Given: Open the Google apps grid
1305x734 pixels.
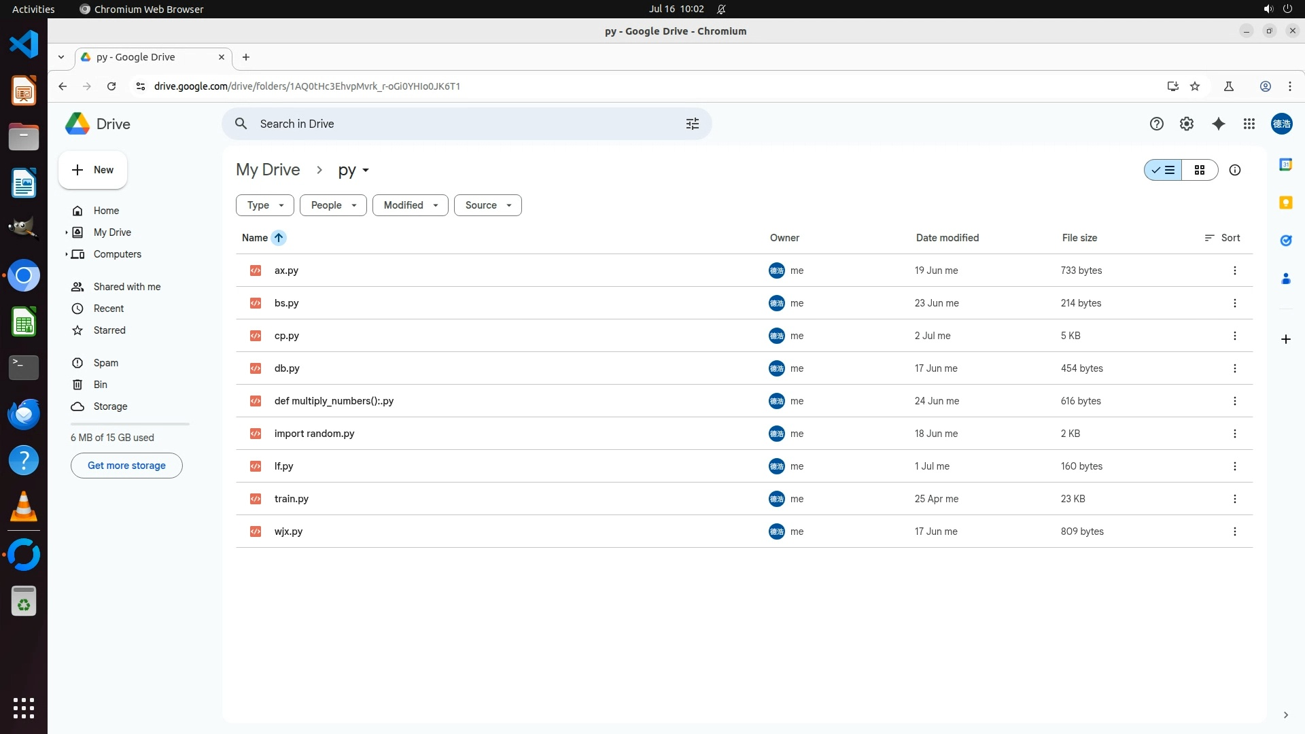Looking at the screenshot, I should point(1249,124).
